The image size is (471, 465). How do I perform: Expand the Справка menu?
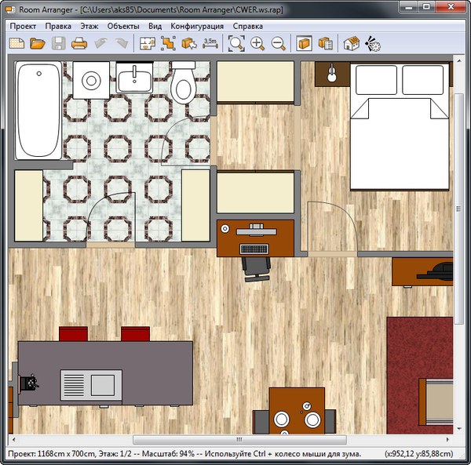(x=248, y=26)
